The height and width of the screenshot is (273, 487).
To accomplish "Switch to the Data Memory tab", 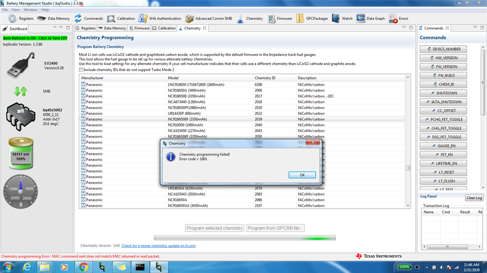I will [x=112, y=28].
